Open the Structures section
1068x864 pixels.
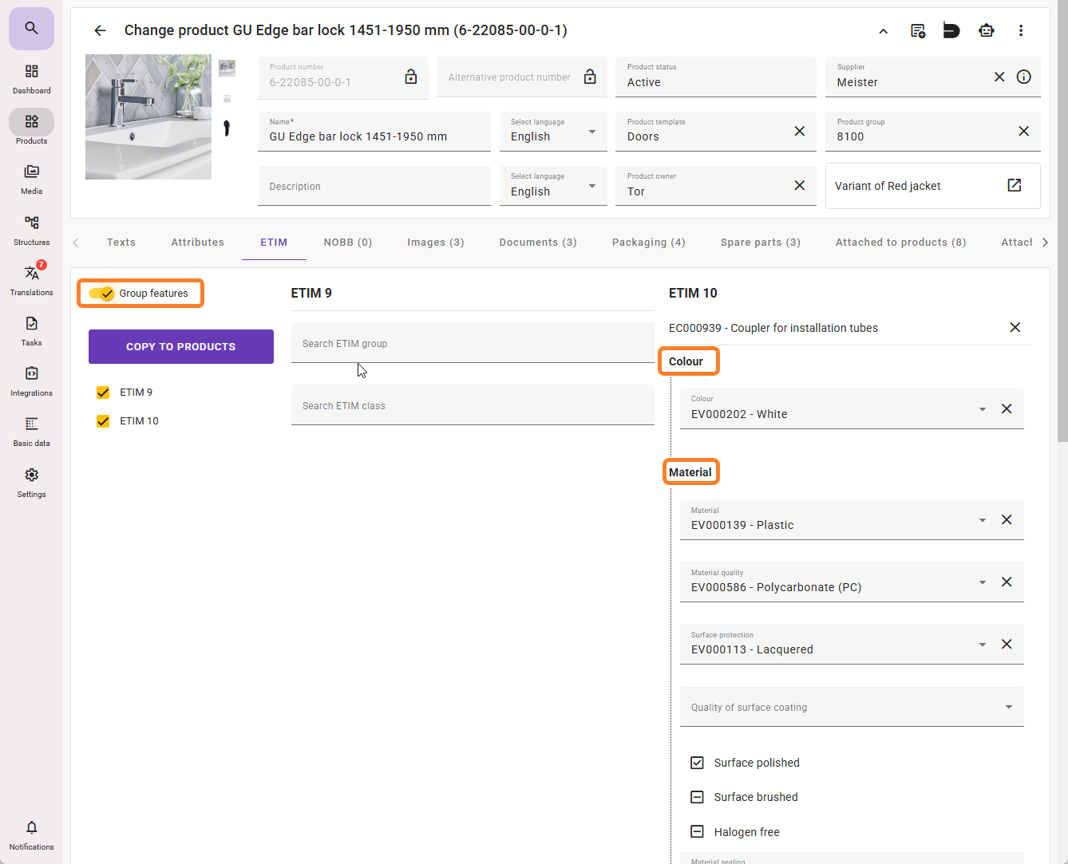pos(31,230)
